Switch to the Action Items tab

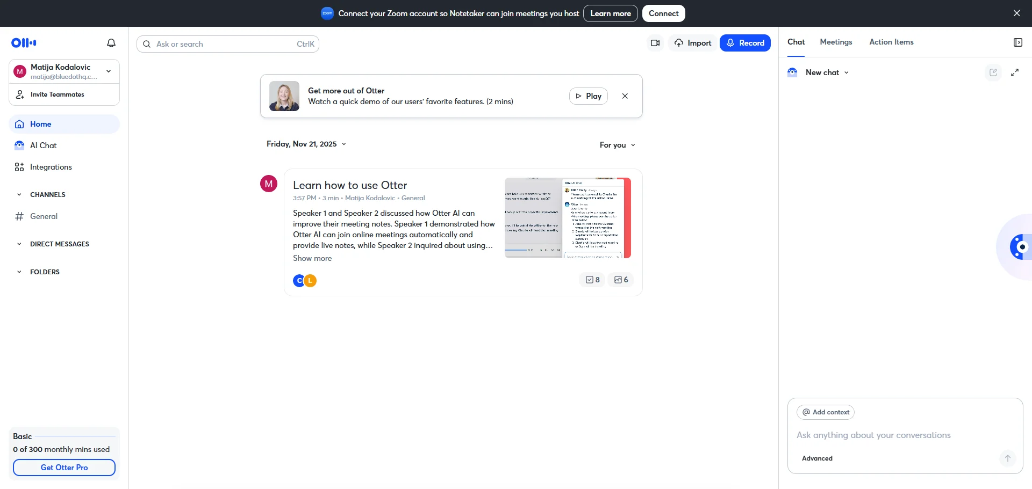891,42
